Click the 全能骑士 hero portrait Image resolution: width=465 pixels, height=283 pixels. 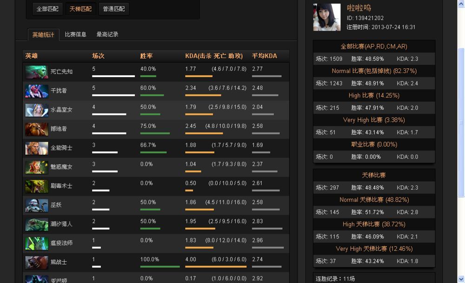tap(37, 148)
